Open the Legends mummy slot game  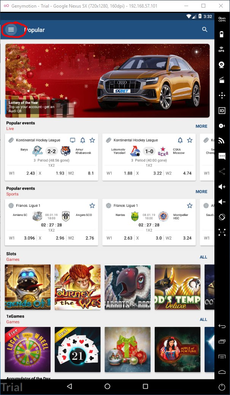click(x=28, y=287)
